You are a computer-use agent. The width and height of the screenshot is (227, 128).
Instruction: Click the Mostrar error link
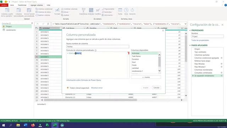(97, 88)
